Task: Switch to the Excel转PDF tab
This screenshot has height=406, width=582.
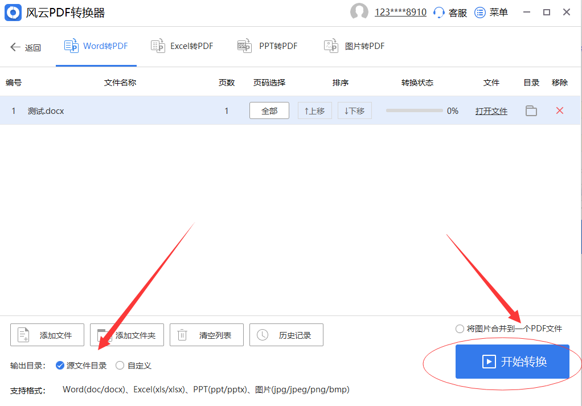Action: click(x=182, y=46)
